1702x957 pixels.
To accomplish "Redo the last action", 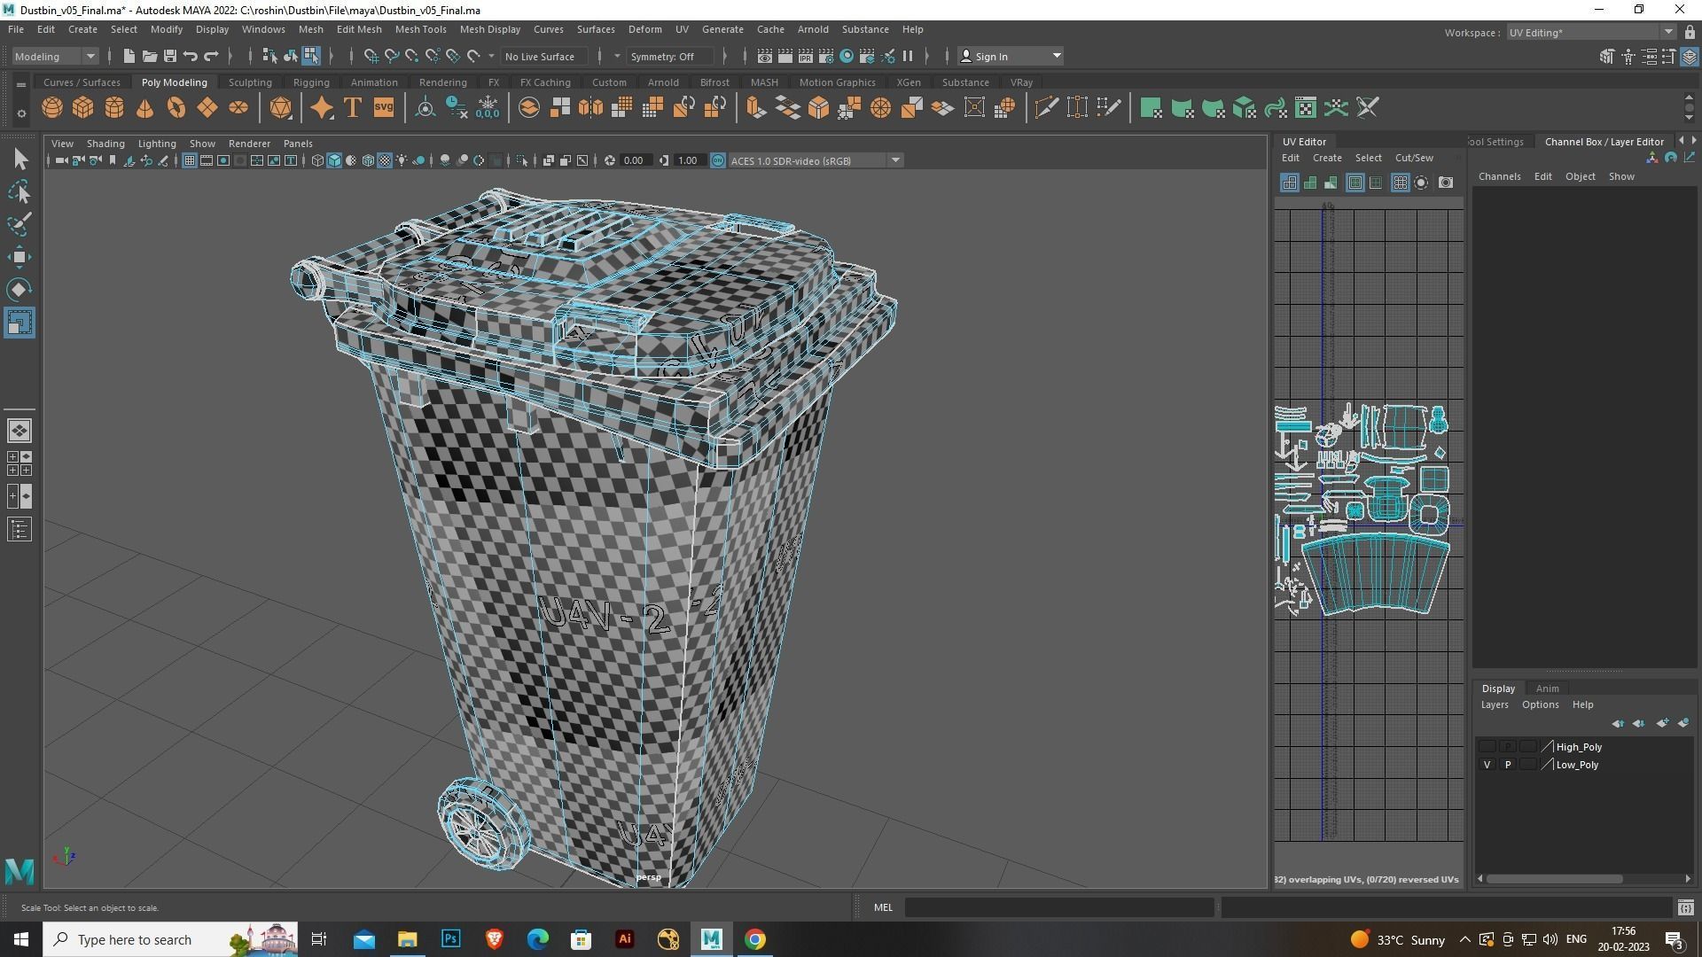I will tap(211, 56).
